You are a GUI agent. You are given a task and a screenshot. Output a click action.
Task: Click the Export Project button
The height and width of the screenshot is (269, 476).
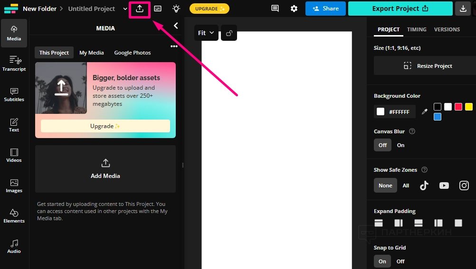click(400, 9)
